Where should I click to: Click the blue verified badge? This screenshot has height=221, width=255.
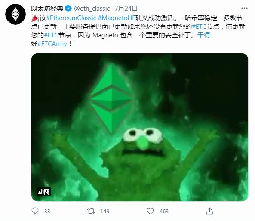click(68, 8)
